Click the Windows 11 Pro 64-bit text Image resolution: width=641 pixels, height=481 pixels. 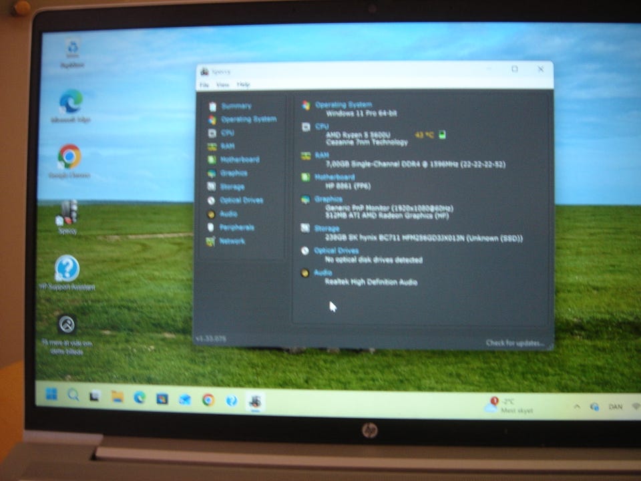click(x=361, y=114)
